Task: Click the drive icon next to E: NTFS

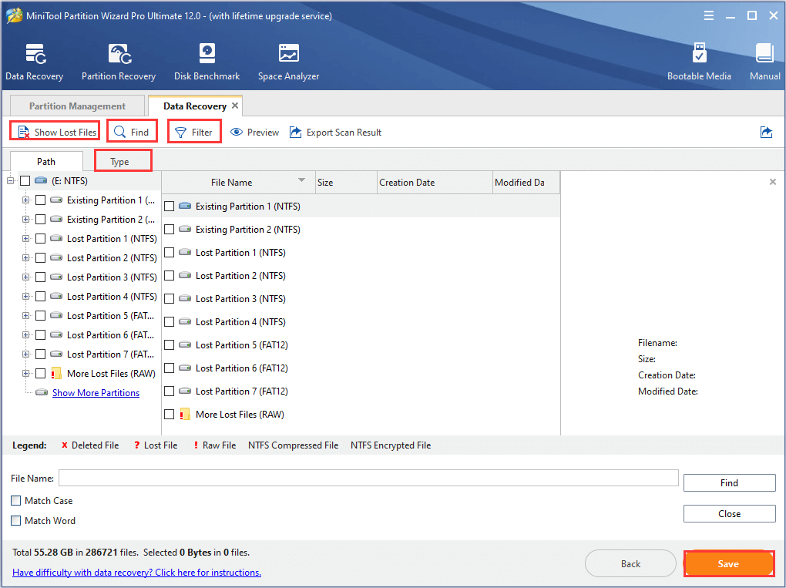Action: [x=41, y=181]
